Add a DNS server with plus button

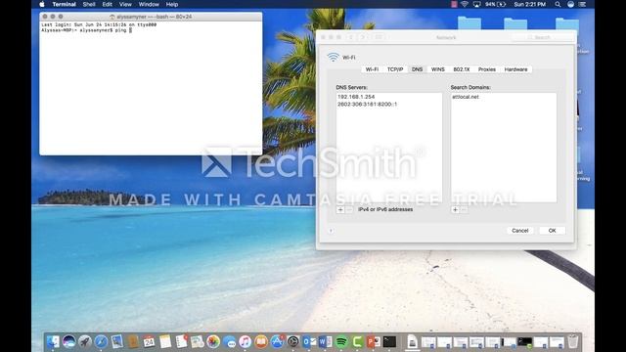coord(340,209)
